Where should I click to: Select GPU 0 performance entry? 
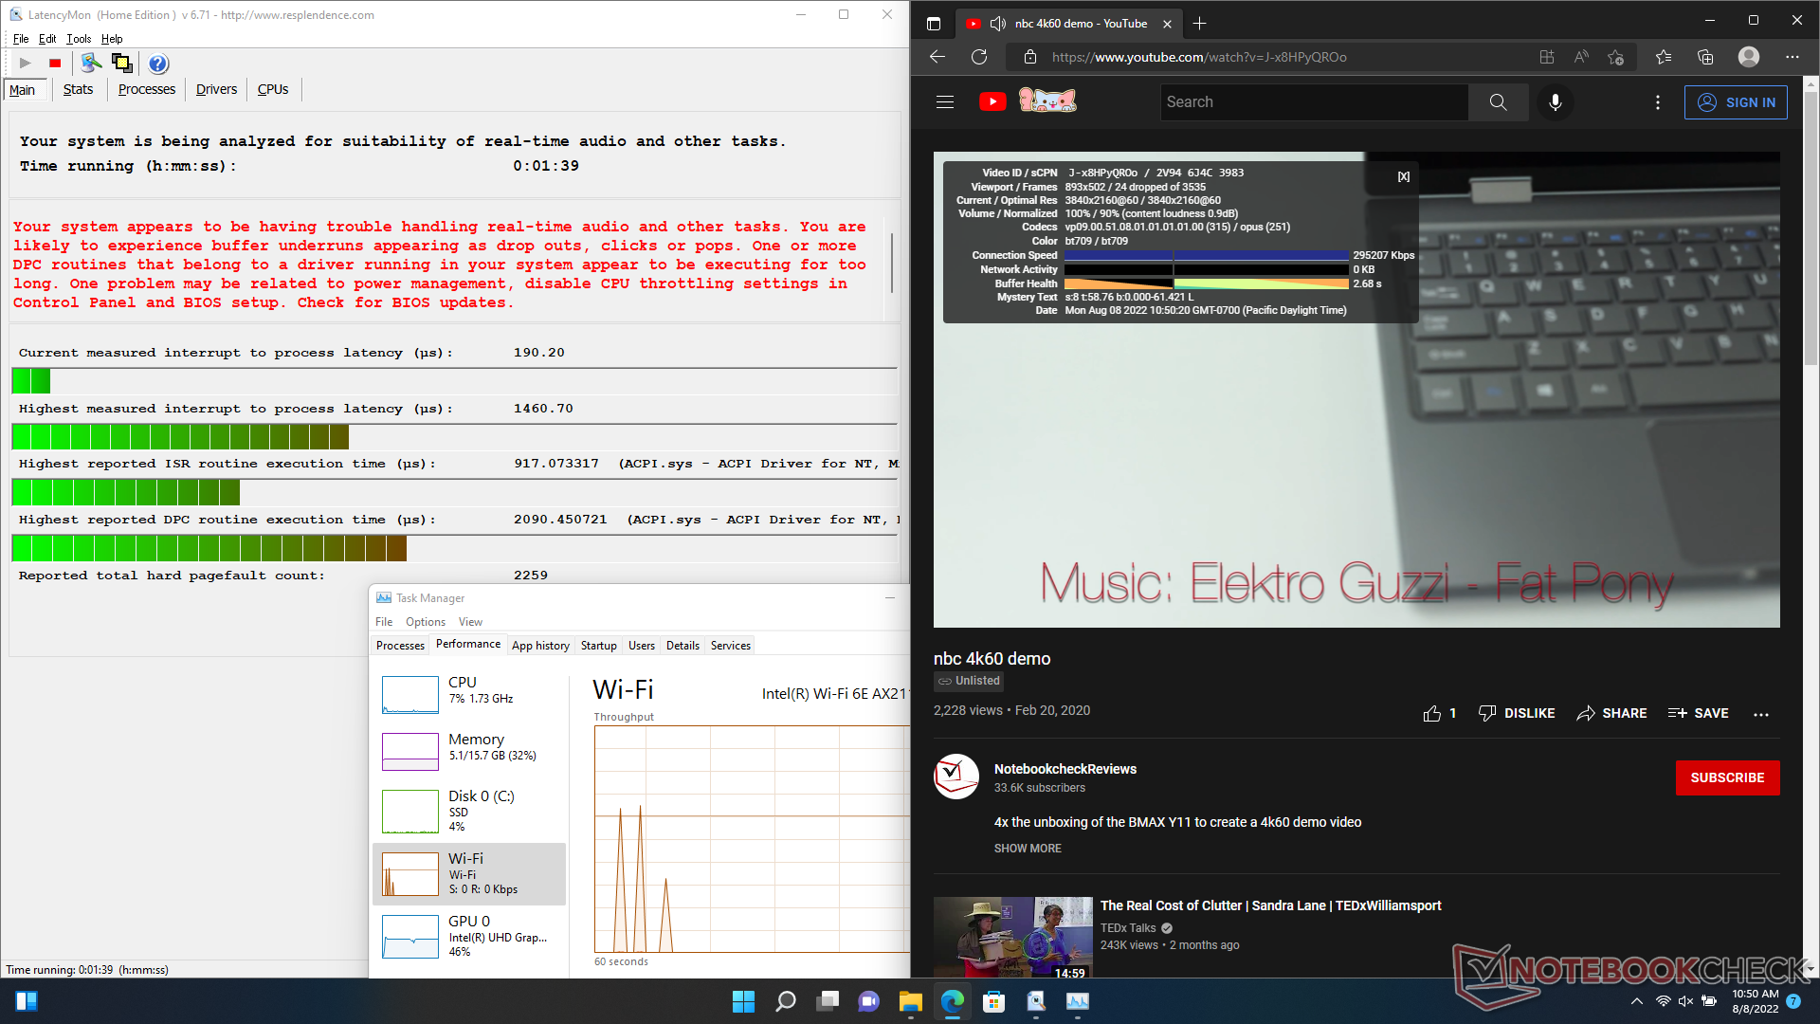[470, 936]
